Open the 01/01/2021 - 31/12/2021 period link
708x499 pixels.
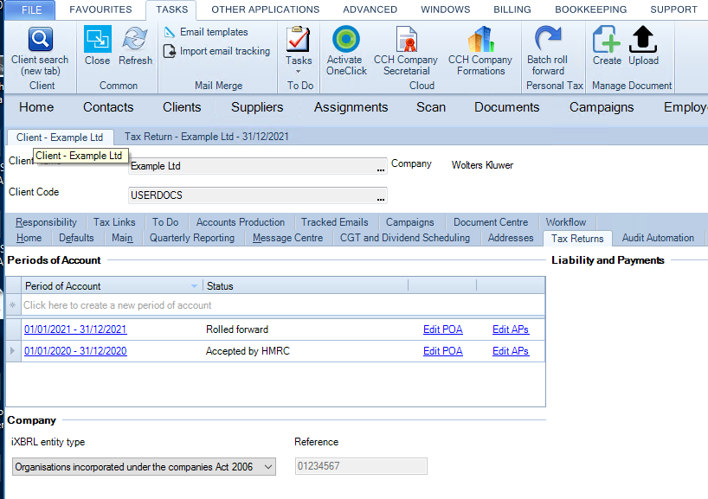tap(75, 329)
